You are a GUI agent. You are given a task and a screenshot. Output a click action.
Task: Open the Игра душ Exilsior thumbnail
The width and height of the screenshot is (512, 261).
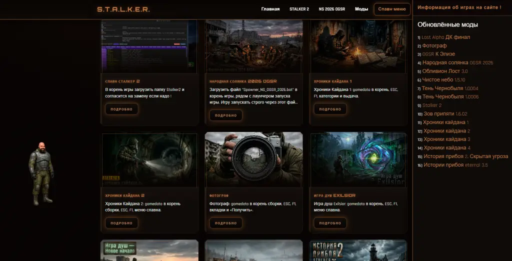358,160
